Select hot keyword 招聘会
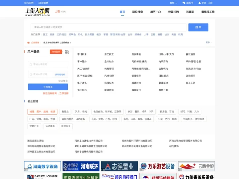This screenshot has width=239, height=179. (72, 34)
